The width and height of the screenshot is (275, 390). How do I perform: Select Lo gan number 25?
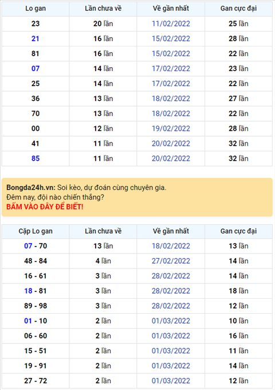click(36, 84)
